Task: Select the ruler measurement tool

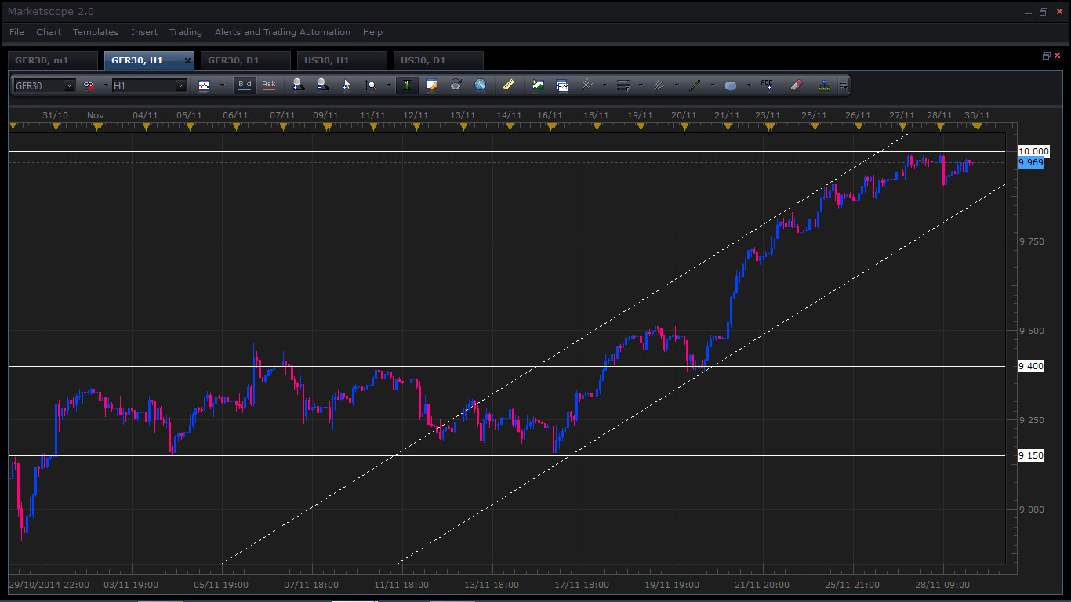Action: [x=508, y=85]
